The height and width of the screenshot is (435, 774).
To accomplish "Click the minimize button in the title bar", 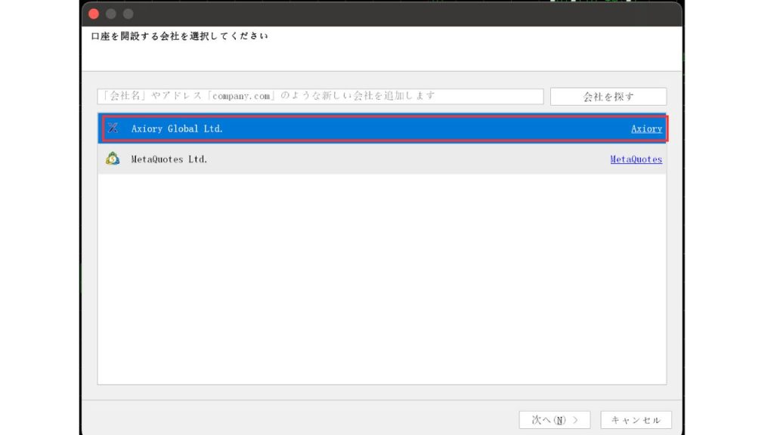I will point(111,14).
